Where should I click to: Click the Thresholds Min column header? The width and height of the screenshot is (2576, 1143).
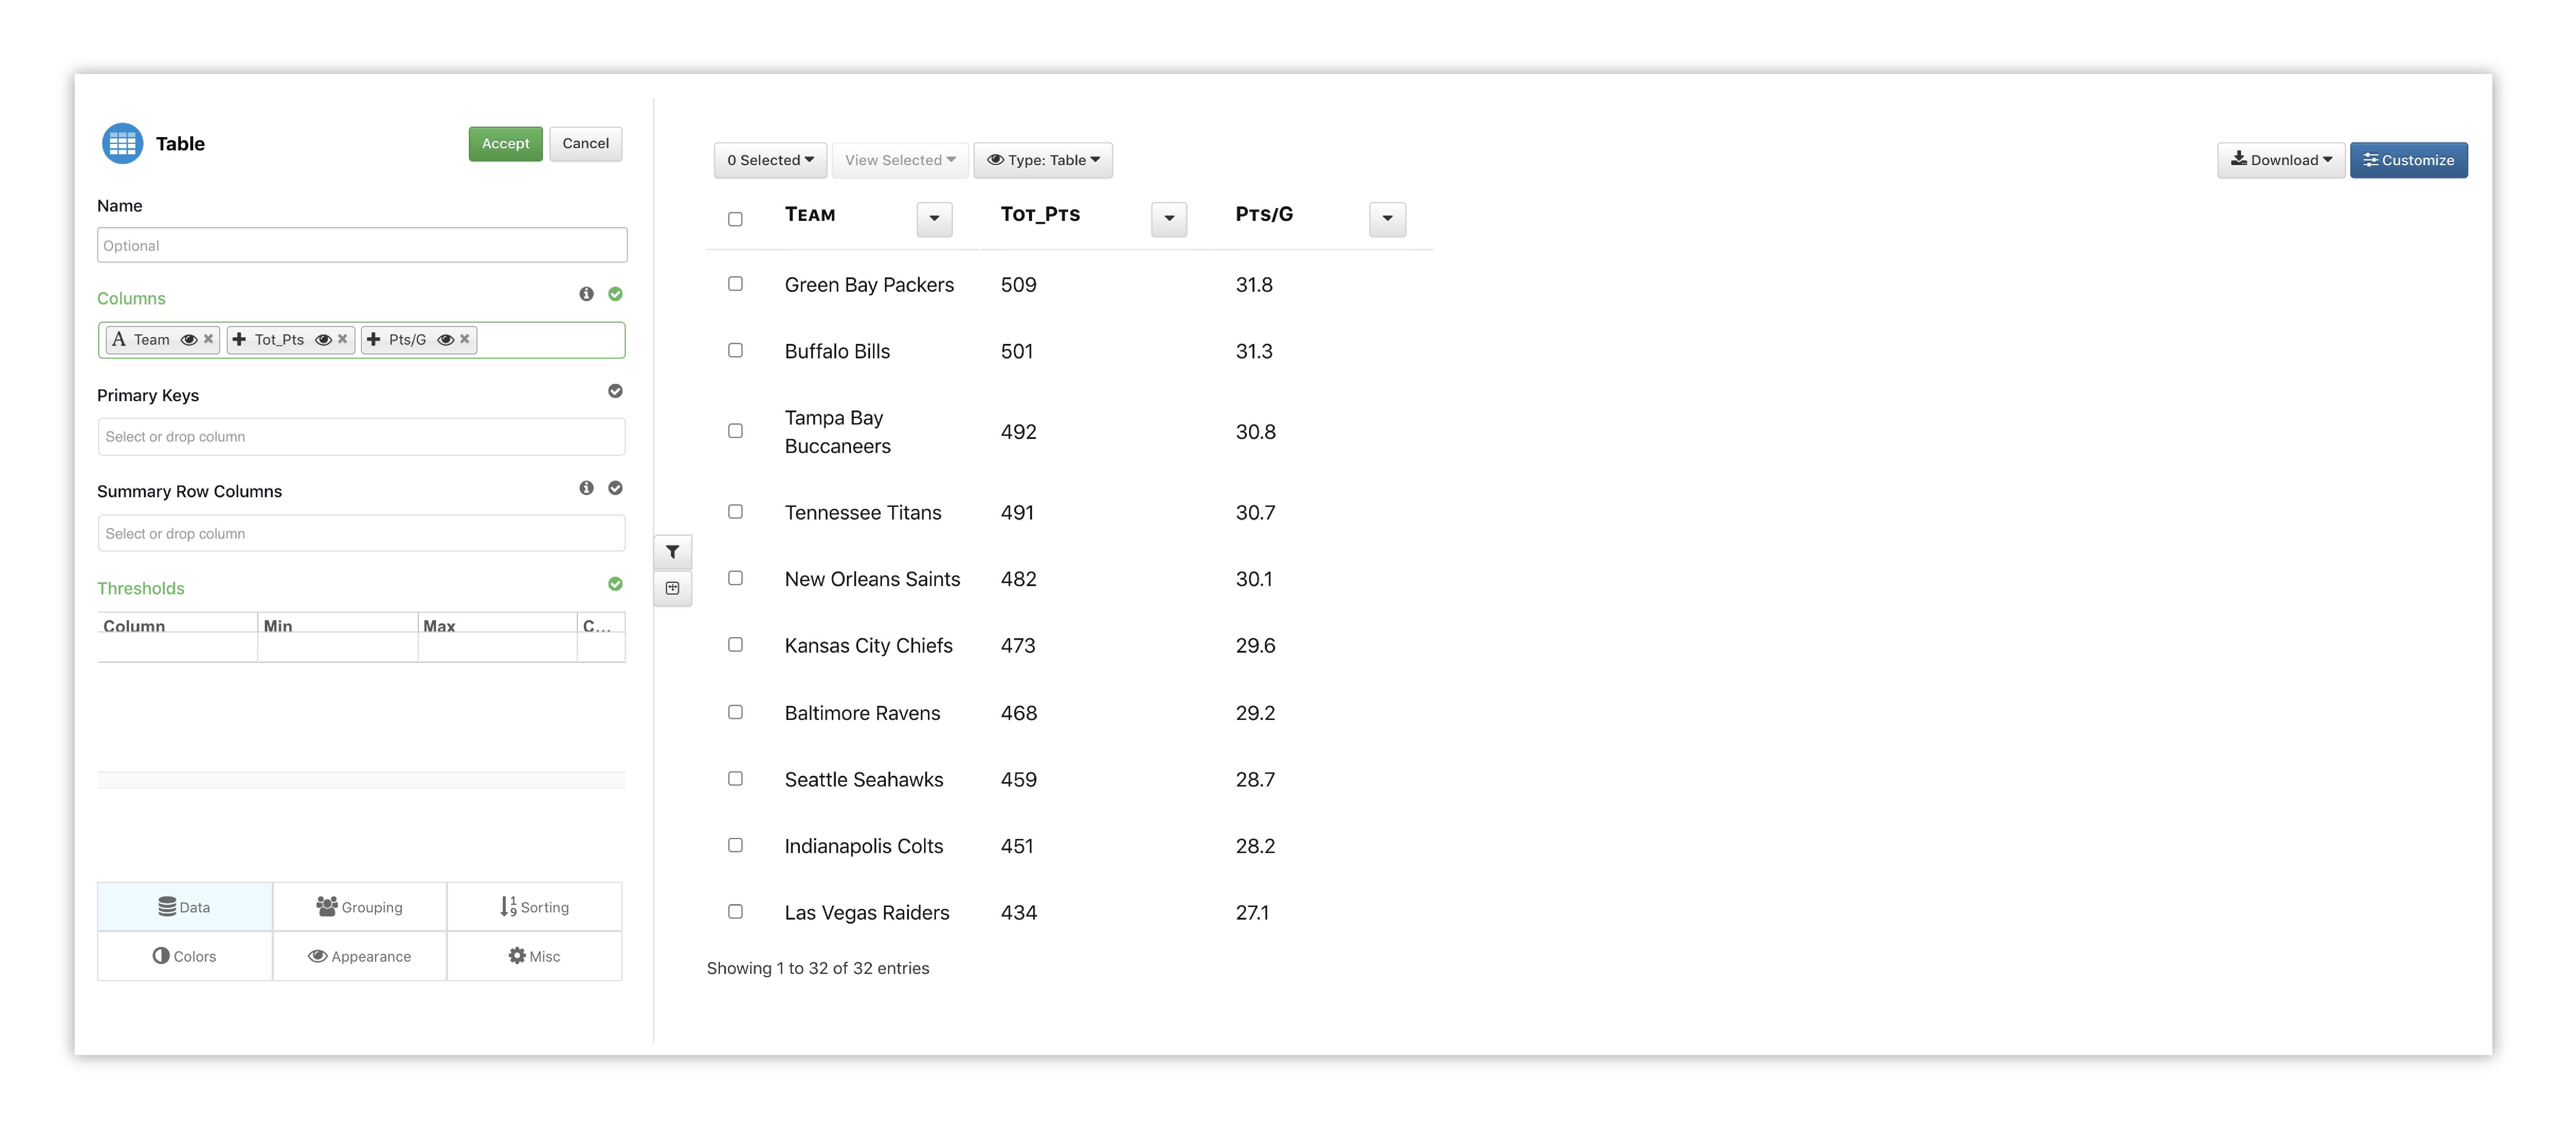(337, 624)
